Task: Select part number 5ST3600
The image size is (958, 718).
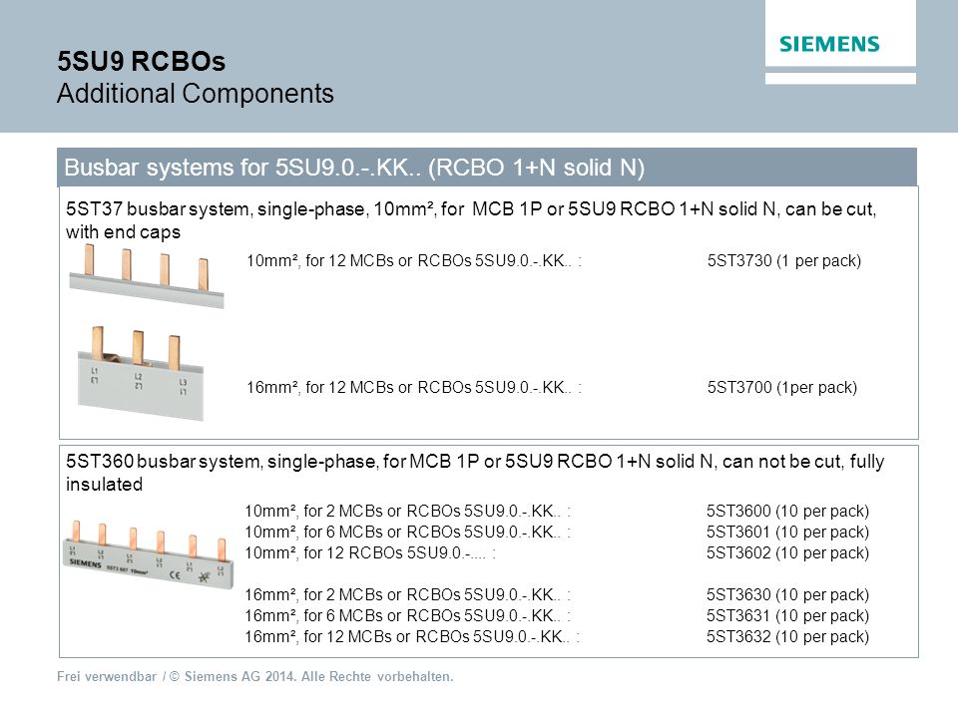Action: pos(787,511)
